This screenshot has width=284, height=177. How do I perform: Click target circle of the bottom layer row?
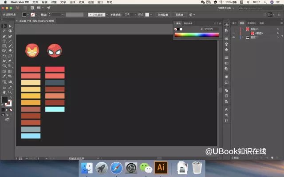tap(278, 37)
